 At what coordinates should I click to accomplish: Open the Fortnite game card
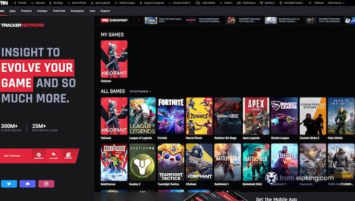click(x=171, y=116)
